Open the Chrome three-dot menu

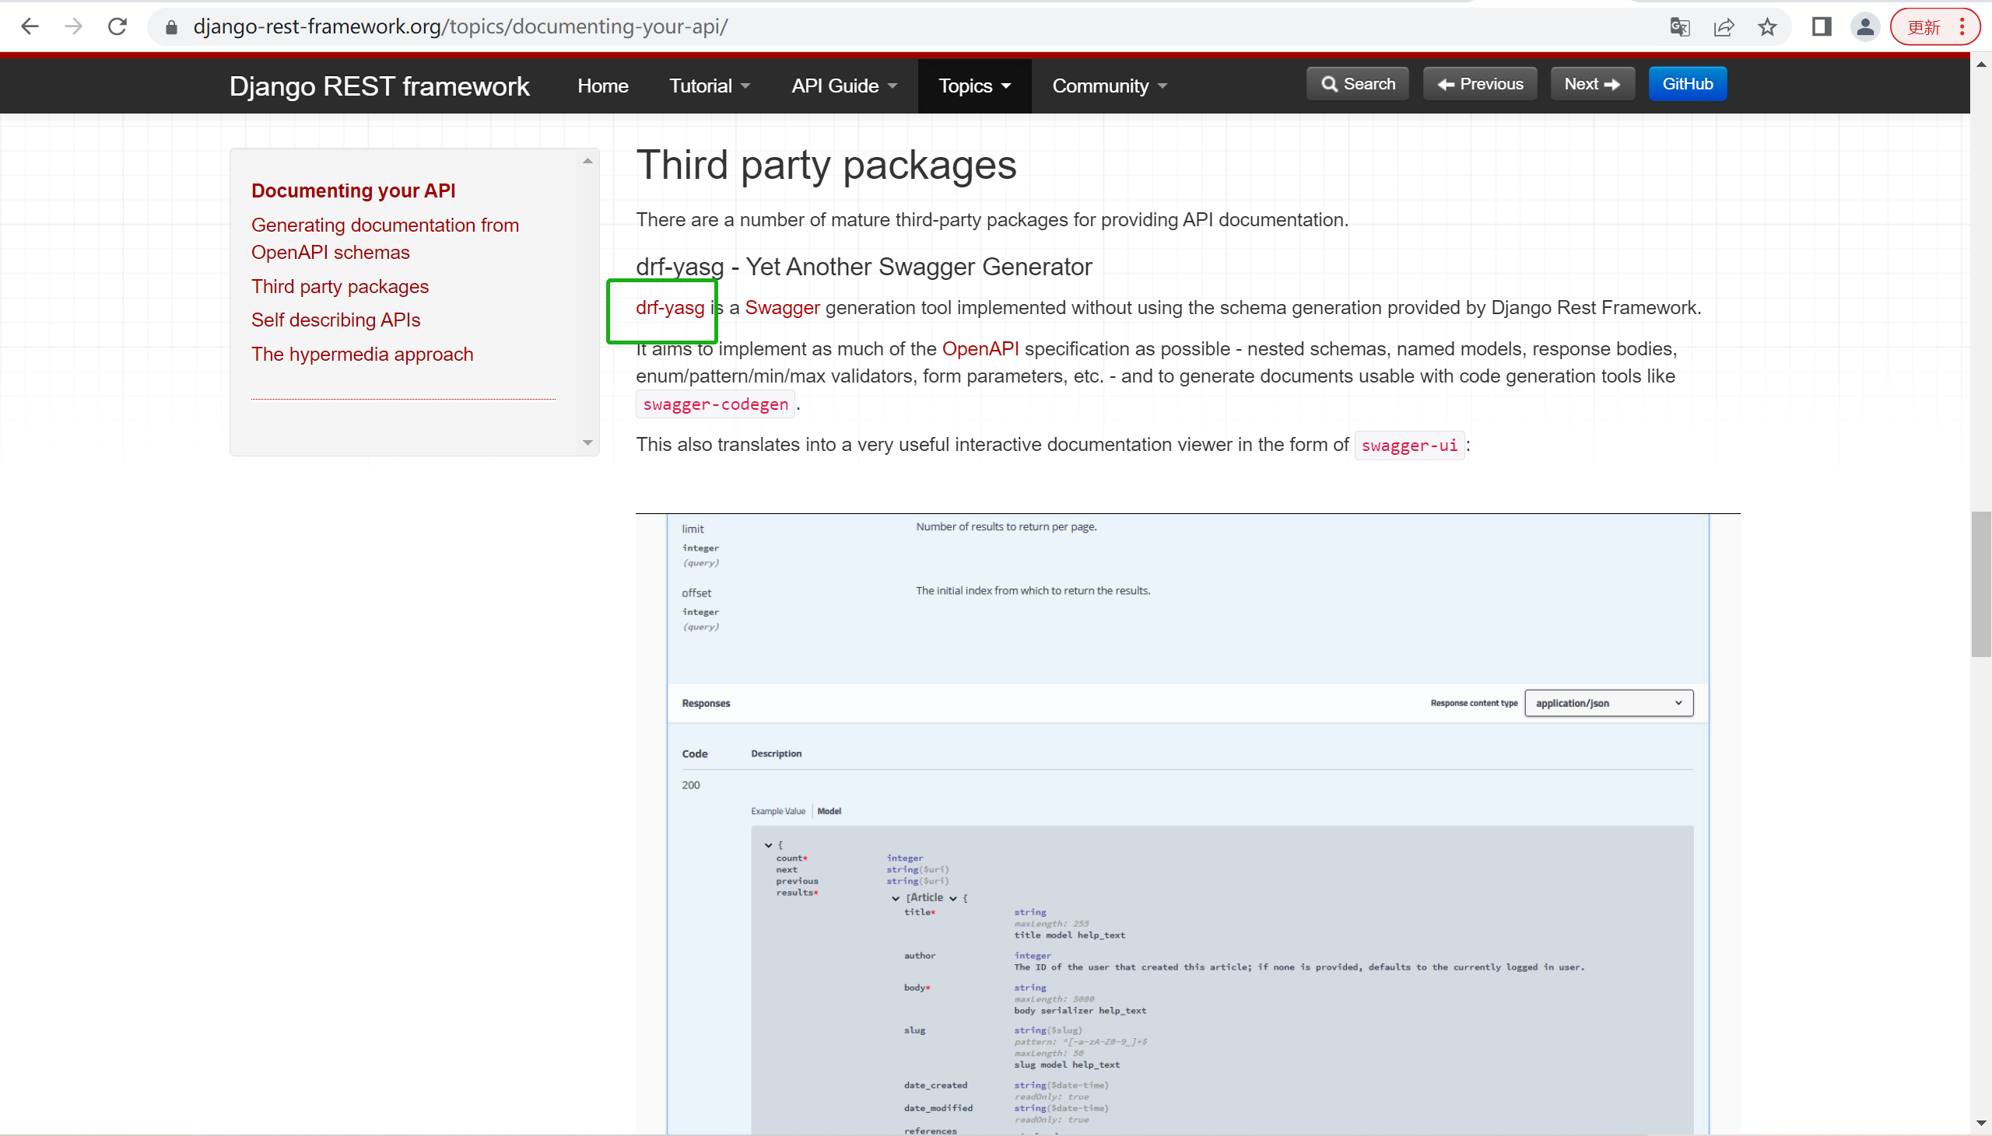tap(1962, 27)
